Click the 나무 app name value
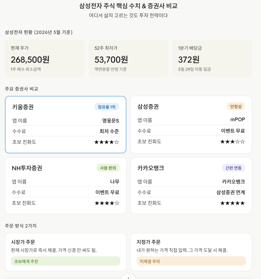This screenshot has height=279, width=261. click(115, 182)
